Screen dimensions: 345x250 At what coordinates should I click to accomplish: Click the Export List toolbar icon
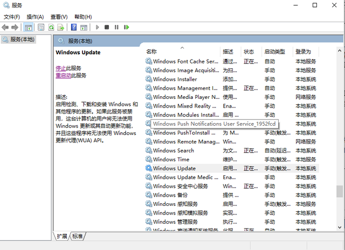point(61,27)
